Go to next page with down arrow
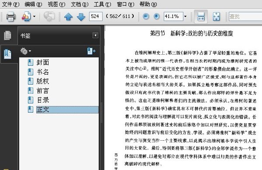Image resolution: width=262 pixels, height=170 pixels. pyautogui.click(x=81, y=17)
